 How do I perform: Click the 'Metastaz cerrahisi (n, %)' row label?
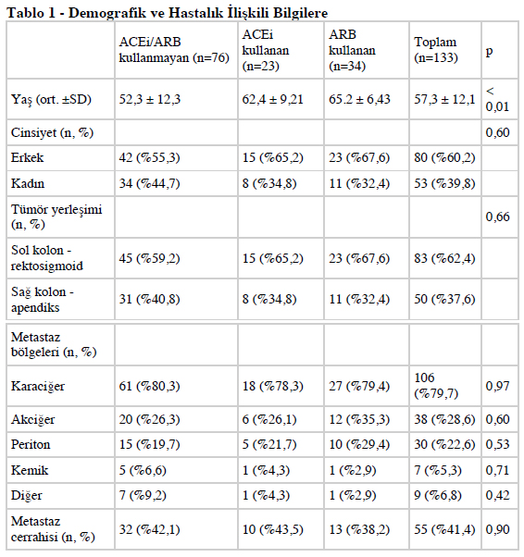pyautogui.click(x=53, y=529)
